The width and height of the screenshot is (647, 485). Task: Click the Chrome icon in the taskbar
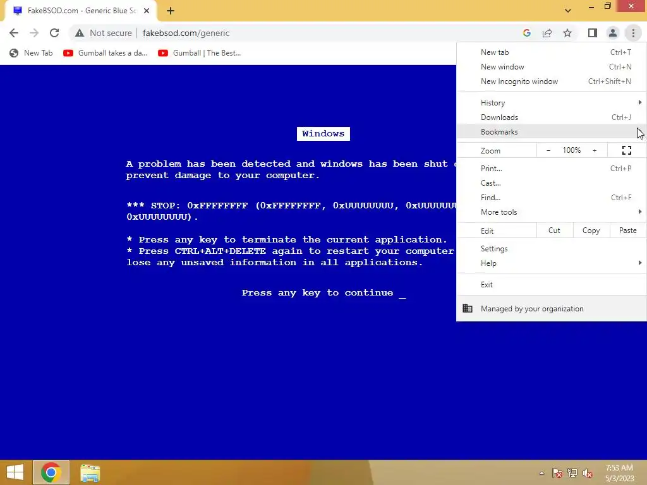pos(51,472)
